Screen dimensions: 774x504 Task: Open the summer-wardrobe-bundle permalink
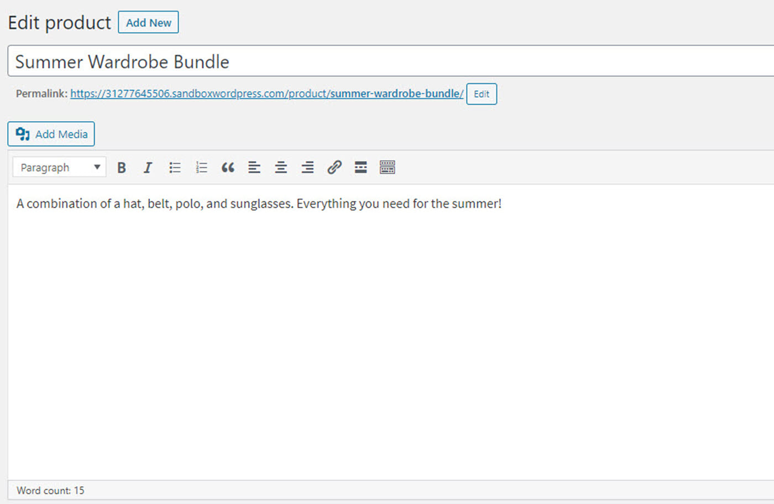click(x=266, y=93)
